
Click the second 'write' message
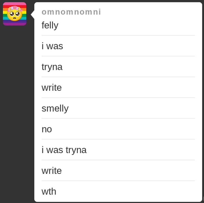pos(52,171)
